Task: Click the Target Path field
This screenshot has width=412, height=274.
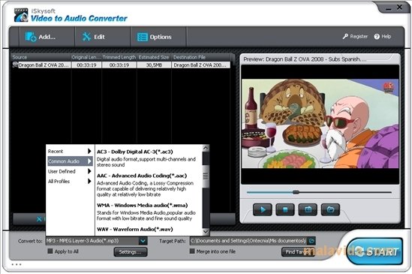Action: (248, 241)
